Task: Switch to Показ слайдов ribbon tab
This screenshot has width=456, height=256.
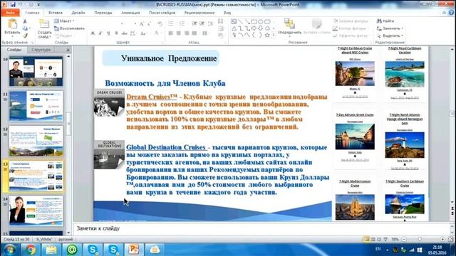Action: coord(162,13)
